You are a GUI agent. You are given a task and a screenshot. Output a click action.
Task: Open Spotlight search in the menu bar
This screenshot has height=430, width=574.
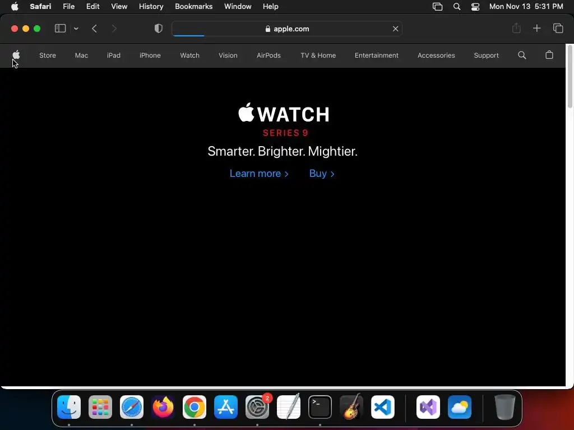[456, 7]
